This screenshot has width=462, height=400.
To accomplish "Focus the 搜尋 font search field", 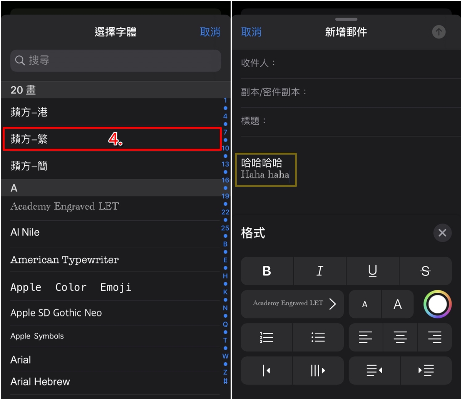I will pos(115,60).
